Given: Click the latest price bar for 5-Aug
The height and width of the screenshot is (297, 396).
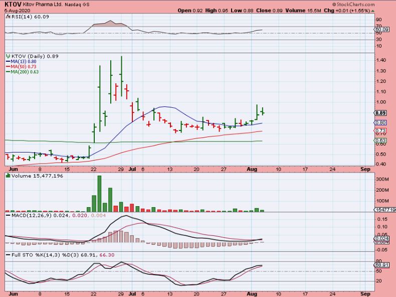Looking at the screenshot, I should 263,111.
